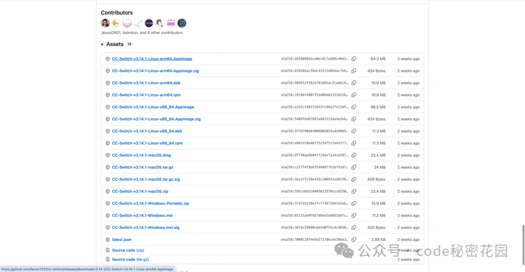
Task: Download CC-Switch-v3.14.1-Linux-x86_64.AppImage.sig
Action: (x=157, y=119)
